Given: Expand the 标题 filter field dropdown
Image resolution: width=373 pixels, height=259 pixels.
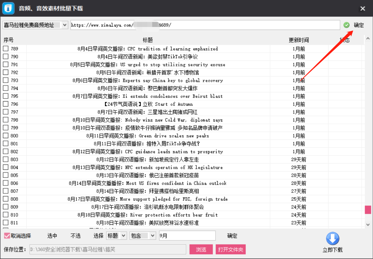Looking at the screenshot, I should pos(116,235).
